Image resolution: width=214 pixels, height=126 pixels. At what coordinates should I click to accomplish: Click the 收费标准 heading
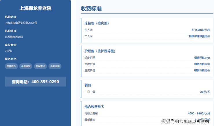91,9
